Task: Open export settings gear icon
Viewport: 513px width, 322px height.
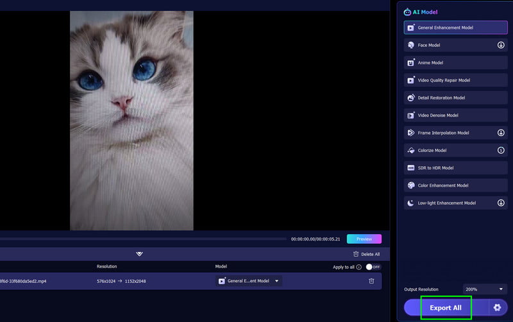Action: coord(497,308)
